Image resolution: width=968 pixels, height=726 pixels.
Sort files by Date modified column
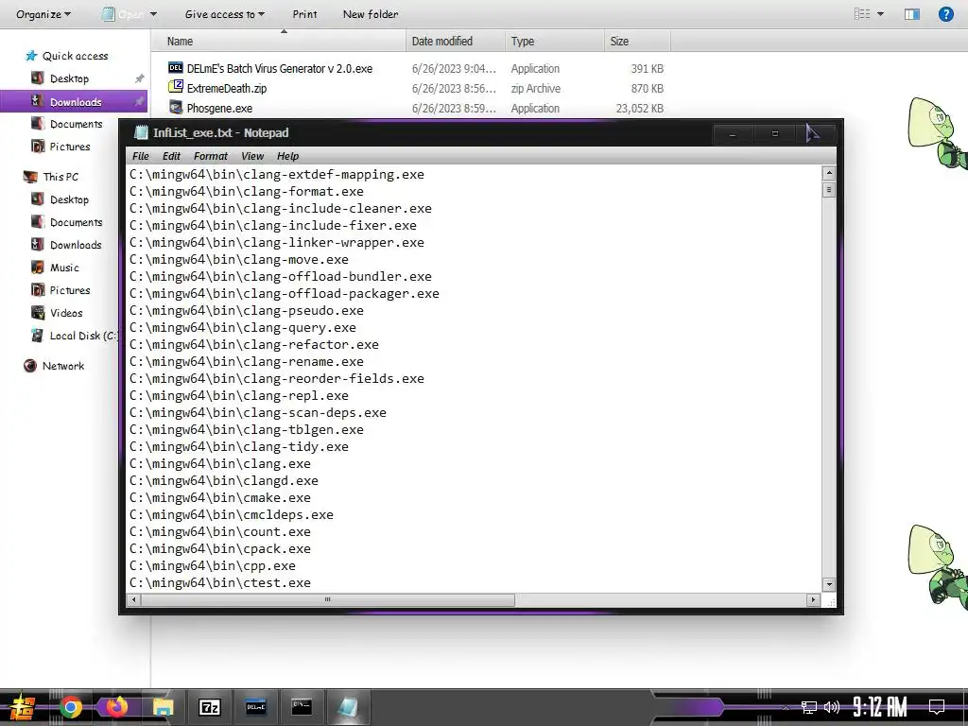pos(455,42)
